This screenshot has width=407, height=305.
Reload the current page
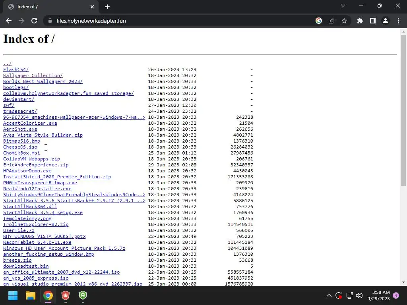pyautogui.click(x=34, y=21)
